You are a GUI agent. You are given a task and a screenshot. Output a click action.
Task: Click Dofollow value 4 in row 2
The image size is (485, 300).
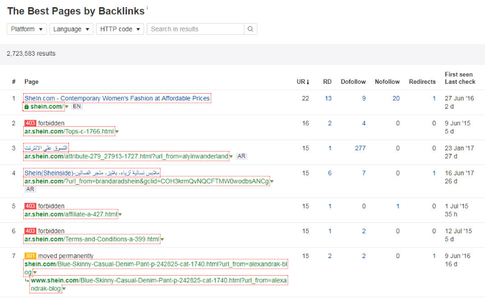pyautogui.click(x=364, y=124)
